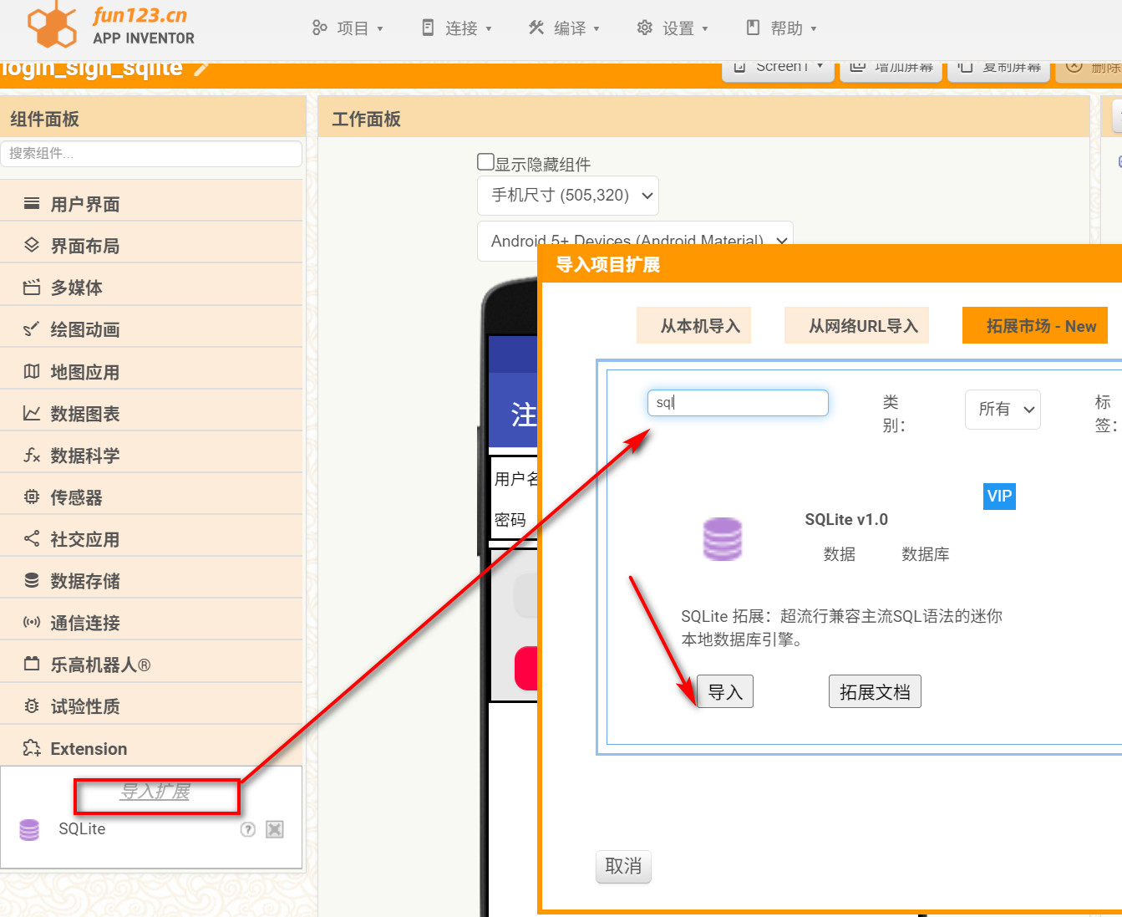Click the 复制屏幕 button

(999, 68)
